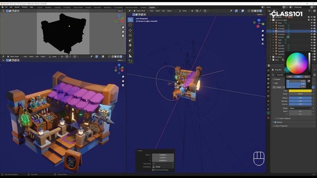Viewport: 317px width, 178px height.
Task: Open the Tool tab in Properties editor
Action: (268, 70)
